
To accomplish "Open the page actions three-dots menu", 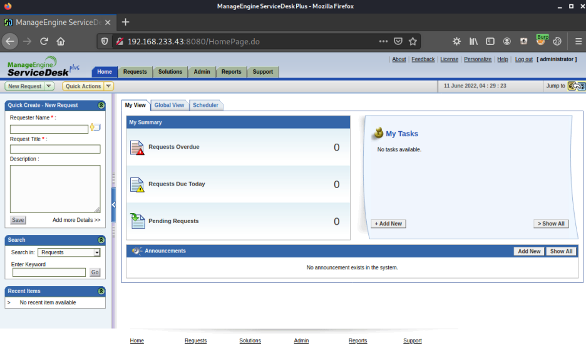I will [x=383, y=41].
